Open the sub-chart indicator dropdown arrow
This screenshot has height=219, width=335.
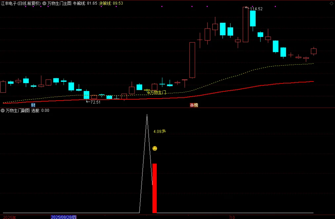(x=3, y=110)
